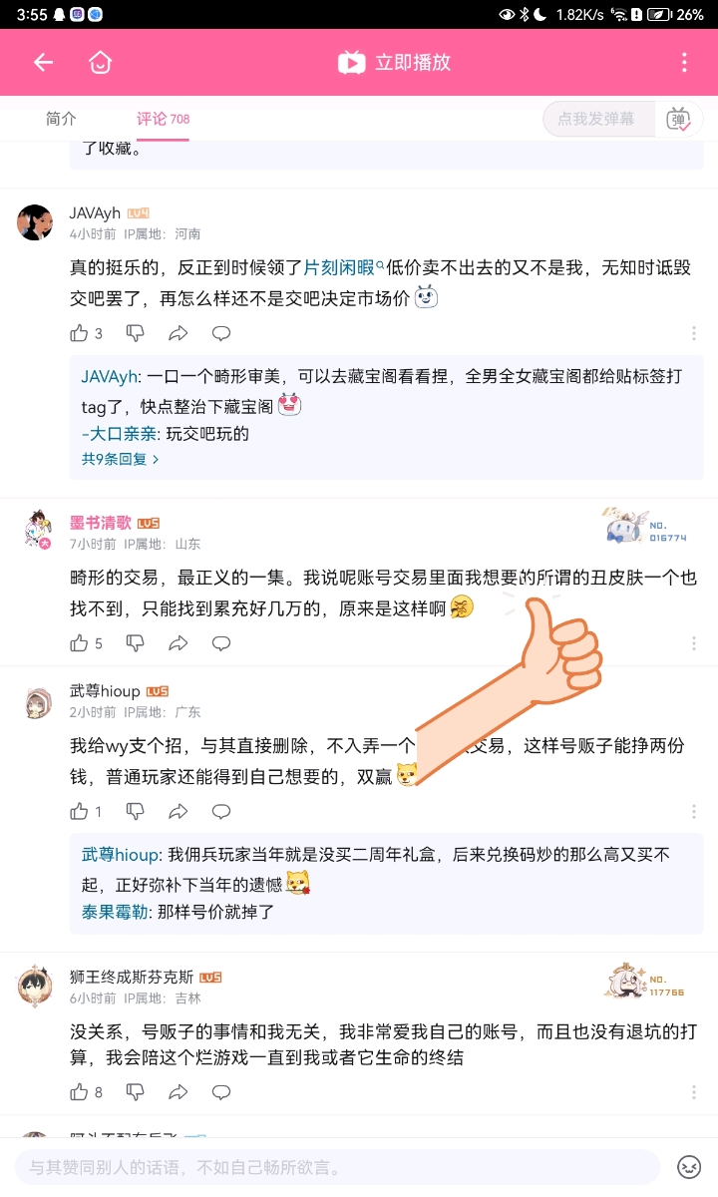Viewport: 718px width, 1197px height.
Task: Like JAVAyh's comment with thumbs up
Action: pos(79,333)
